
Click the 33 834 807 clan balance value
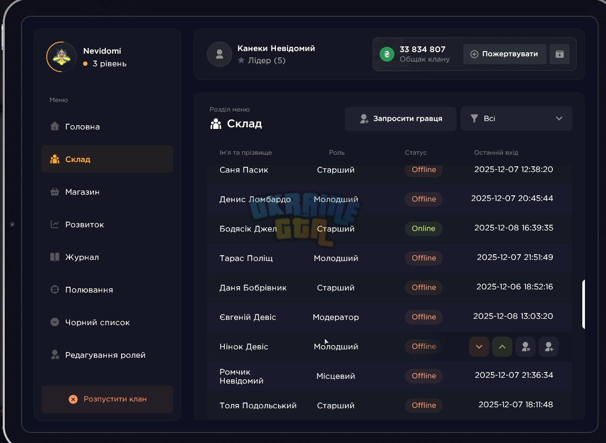point(422,49)
